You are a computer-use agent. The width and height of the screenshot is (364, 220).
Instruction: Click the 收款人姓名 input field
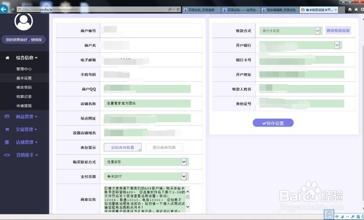[x=302, y=89]
